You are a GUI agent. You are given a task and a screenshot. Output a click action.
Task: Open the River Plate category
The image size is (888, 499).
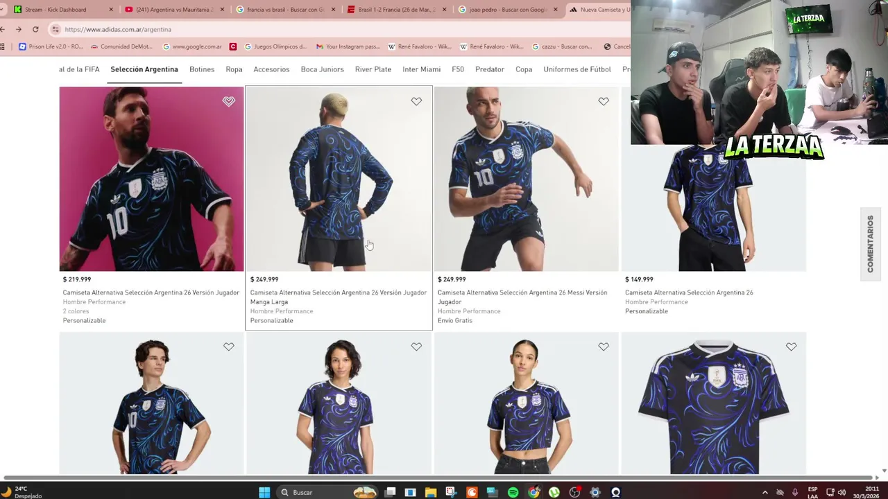click(x=373, y=69)
